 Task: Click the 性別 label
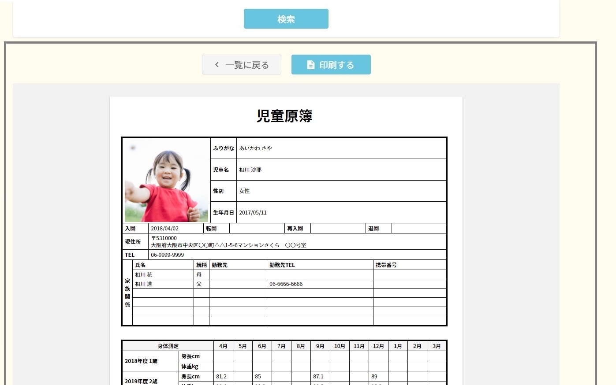tap(218, 191)
